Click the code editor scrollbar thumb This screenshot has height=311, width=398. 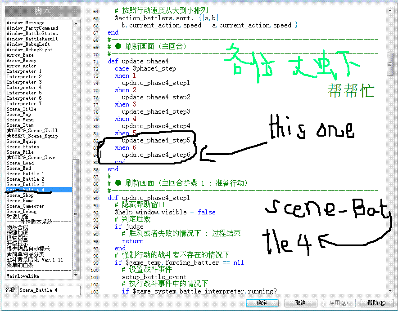(x=390, y=64)
